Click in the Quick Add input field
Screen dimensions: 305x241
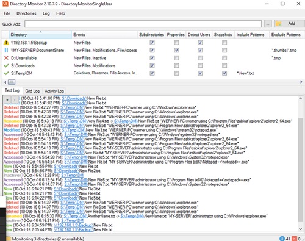(143, 24)
